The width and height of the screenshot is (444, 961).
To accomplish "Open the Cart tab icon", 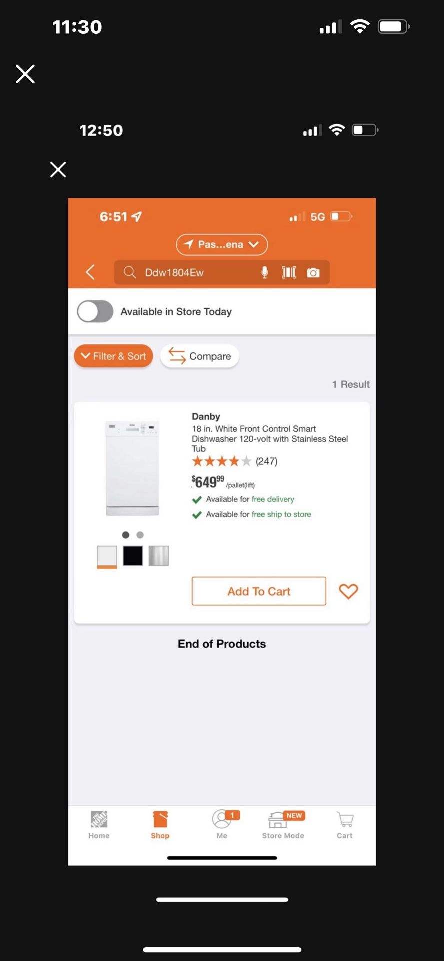I will (345, 825).
